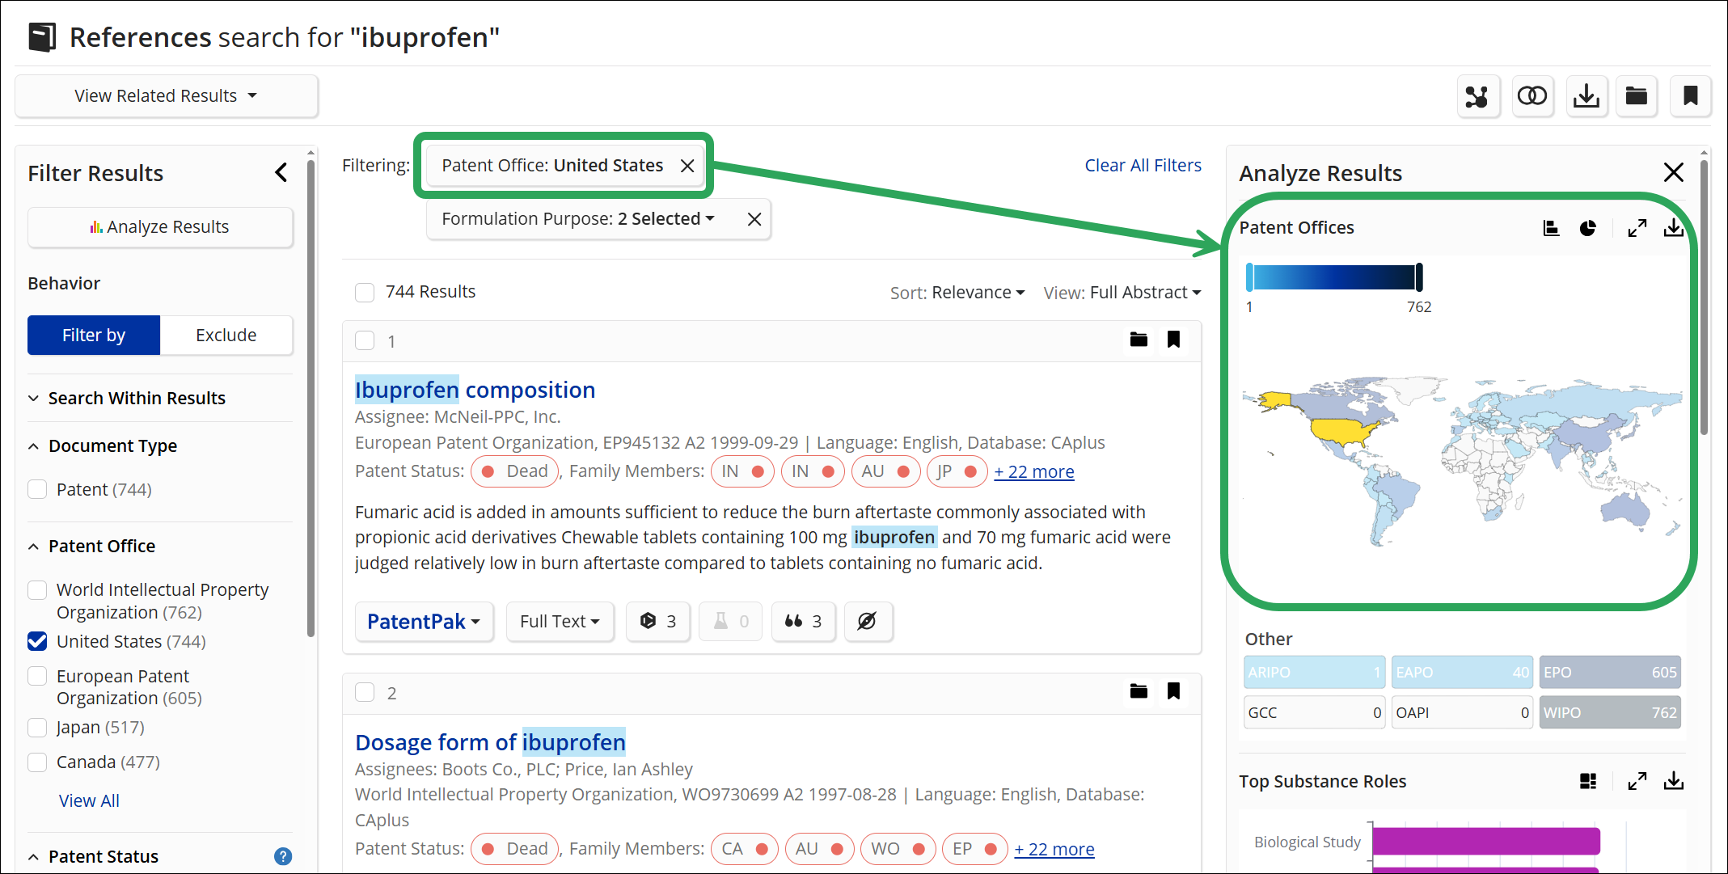The image size is (1728, 874).
Task: Click the combine answer sets icon
Action: tap(1532, 96)
